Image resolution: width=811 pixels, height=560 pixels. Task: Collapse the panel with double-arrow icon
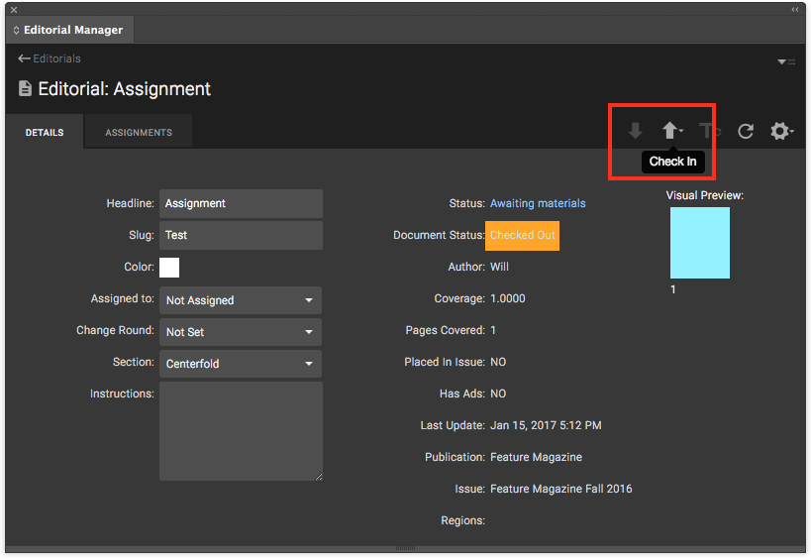795,9
